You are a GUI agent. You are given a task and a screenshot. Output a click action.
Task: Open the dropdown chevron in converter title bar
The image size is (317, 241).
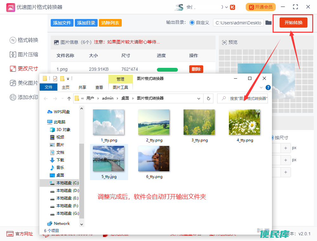[226, 7]
